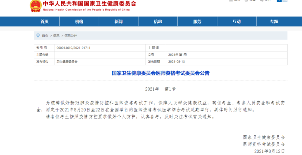Go to 信息公开 in the breadcrumb
Screen dimensions: 302x155
click(x=71, y=36)
